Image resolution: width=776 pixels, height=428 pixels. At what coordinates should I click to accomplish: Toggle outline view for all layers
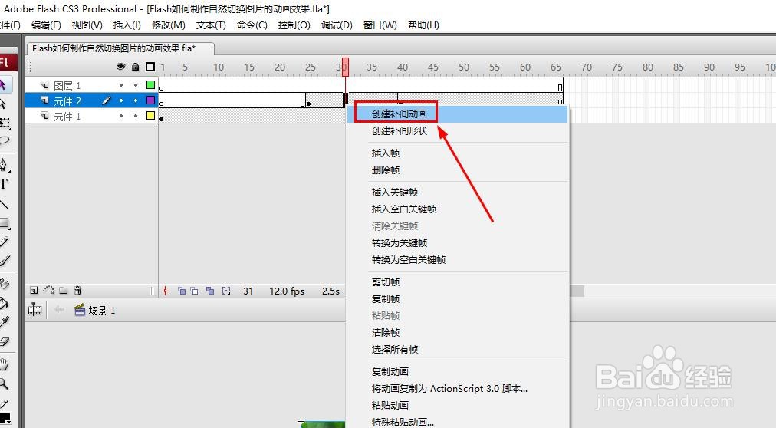point(150,66)
